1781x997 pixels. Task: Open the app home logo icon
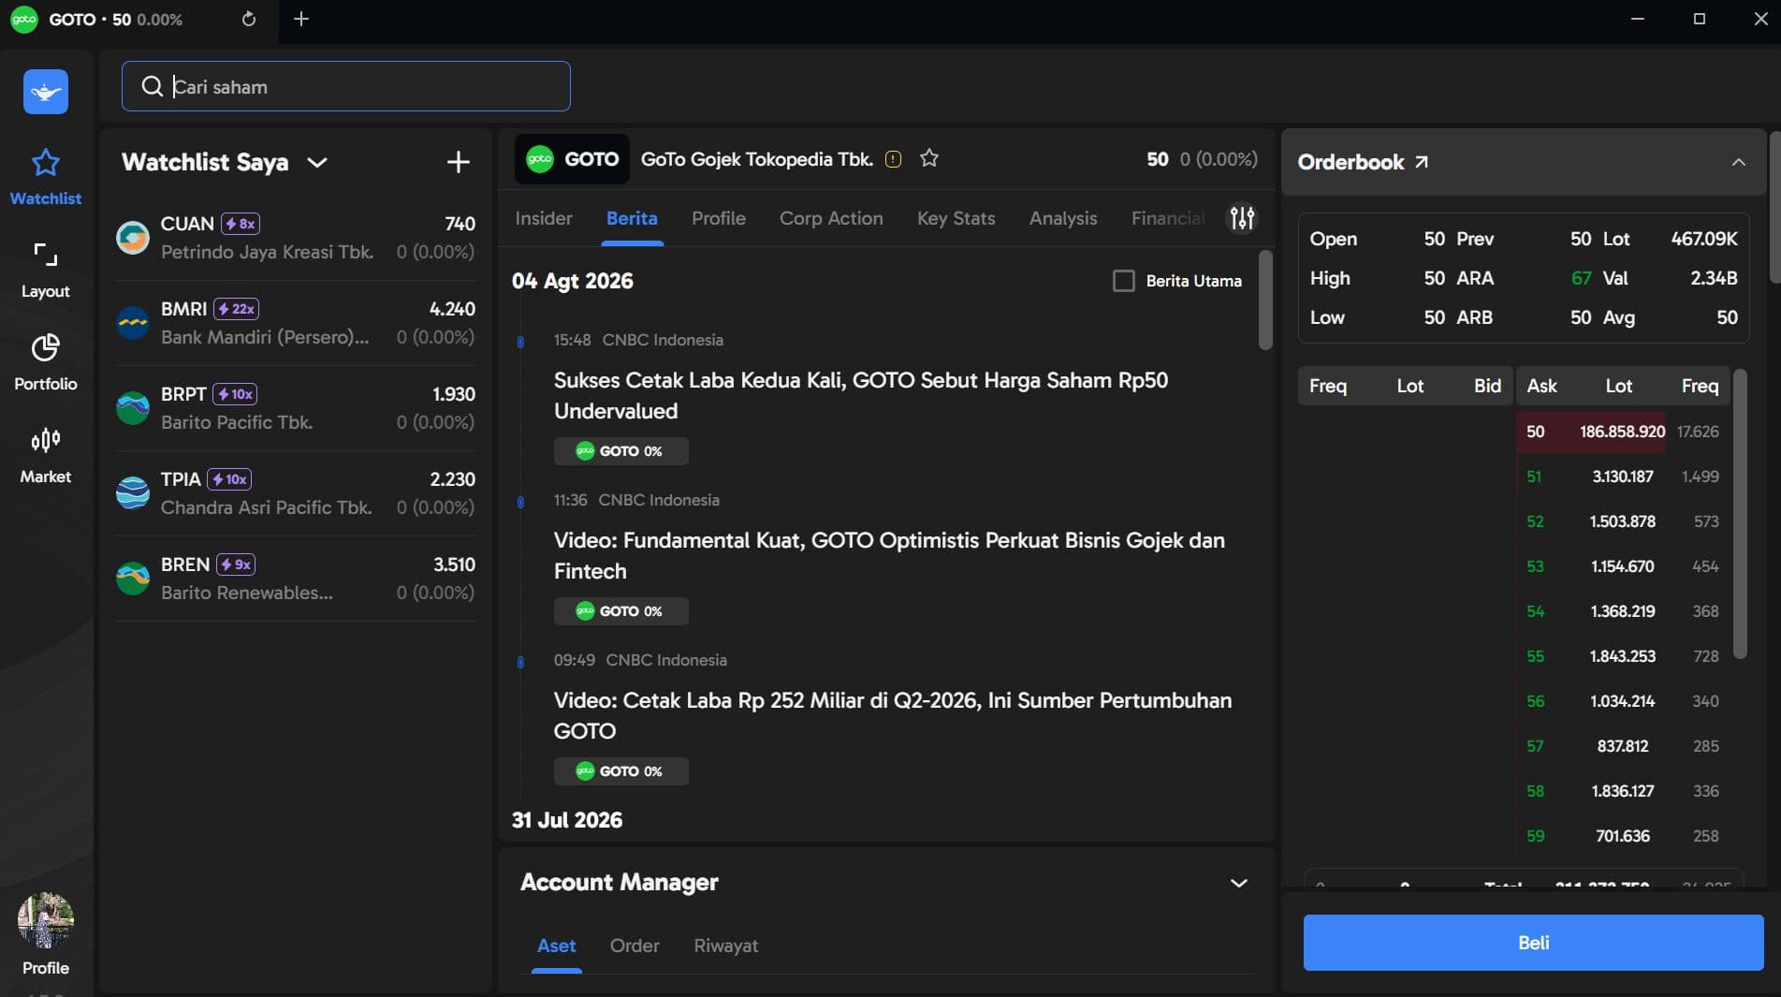pyautogui.click(x=46, y=92)
